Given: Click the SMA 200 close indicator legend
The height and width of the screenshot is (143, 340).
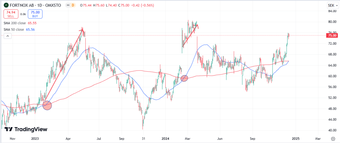Looking at the screenshot, I should [15, 24].
